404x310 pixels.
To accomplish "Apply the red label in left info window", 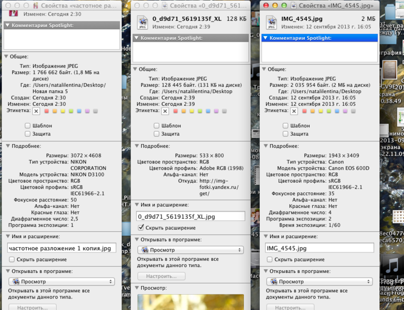I will pyautogui.click(x=46, y=111).
